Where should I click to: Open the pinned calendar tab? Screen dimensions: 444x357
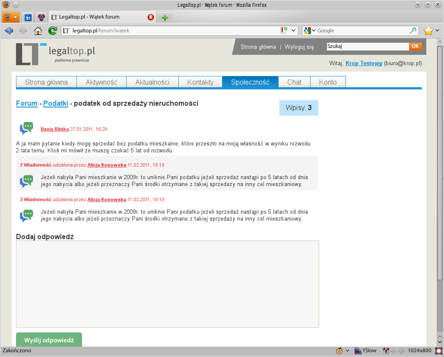tap(28, 17)
